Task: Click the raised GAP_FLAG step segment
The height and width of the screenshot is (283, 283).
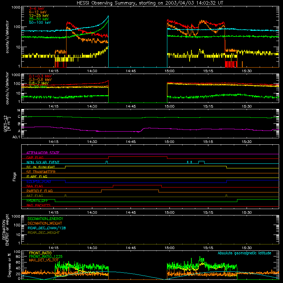Action: point(138,157)
